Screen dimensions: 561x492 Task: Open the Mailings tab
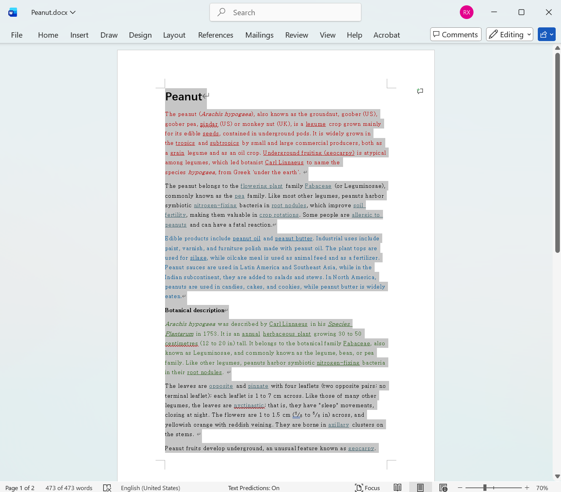click(x=259, y=35)
